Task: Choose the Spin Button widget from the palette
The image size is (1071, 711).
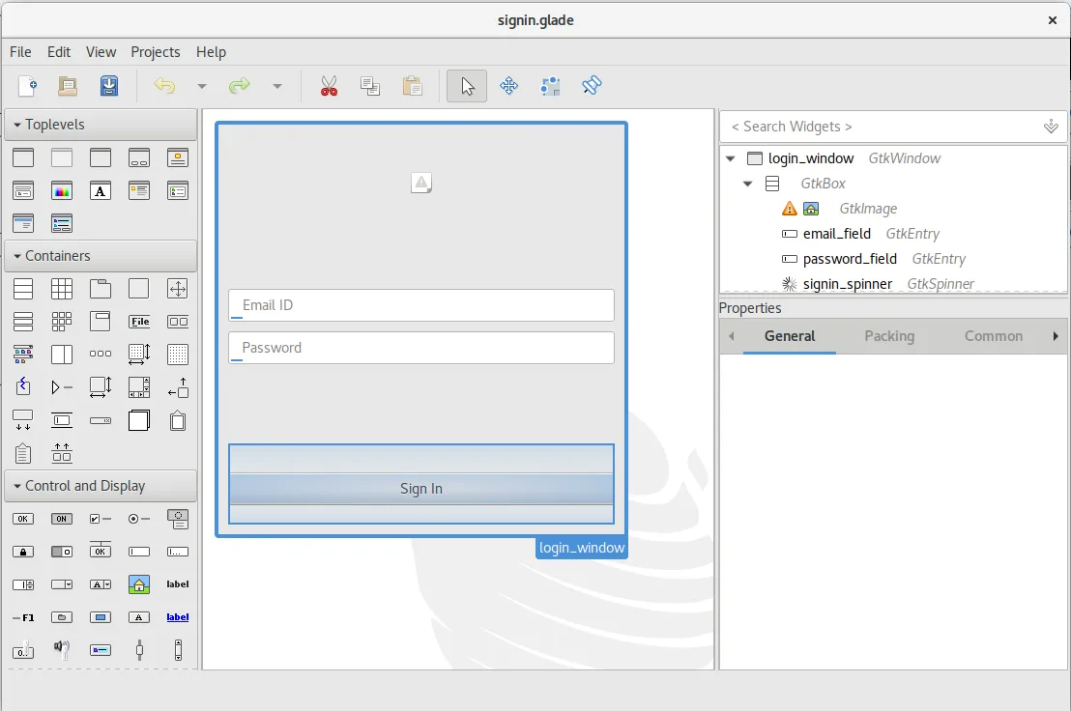Action: pyautogui.click(x=23, y=584)
